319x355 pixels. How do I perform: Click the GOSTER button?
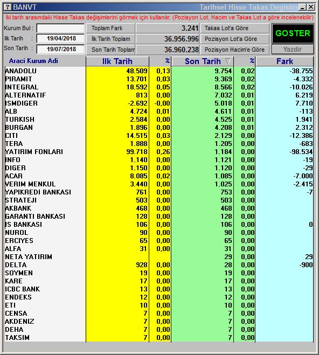point(293,33)
